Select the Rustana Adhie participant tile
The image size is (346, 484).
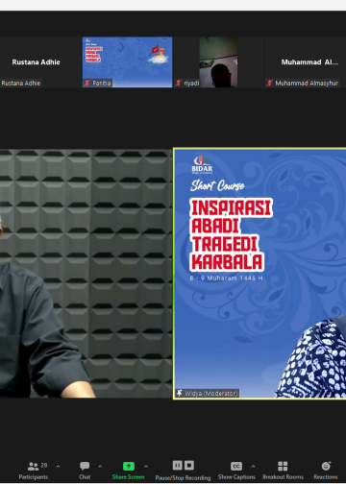36,61
